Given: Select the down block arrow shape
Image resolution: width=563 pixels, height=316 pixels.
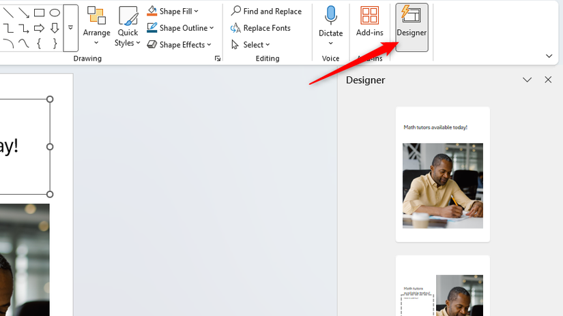Looking at the screenshot, I should pos(55,28).
